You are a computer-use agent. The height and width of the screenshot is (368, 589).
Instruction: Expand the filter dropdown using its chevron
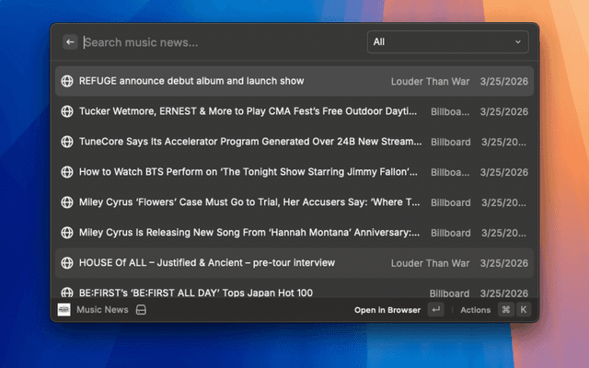(518, 41)
